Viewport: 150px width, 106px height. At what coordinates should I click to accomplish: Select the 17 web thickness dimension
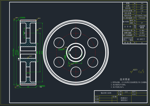point(28,72)
